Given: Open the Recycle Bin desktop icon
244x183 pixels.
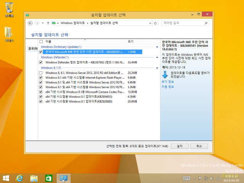Looking at the screenshot, I should pos(9,10).
